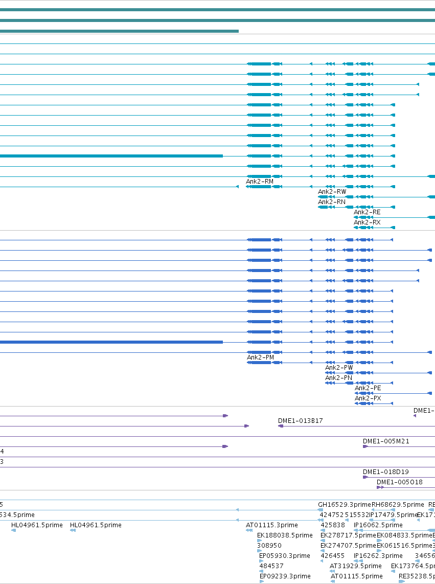435x584 pixels.
Task: Click the DME1-013B17 clone label
Action: coord(300,420)
